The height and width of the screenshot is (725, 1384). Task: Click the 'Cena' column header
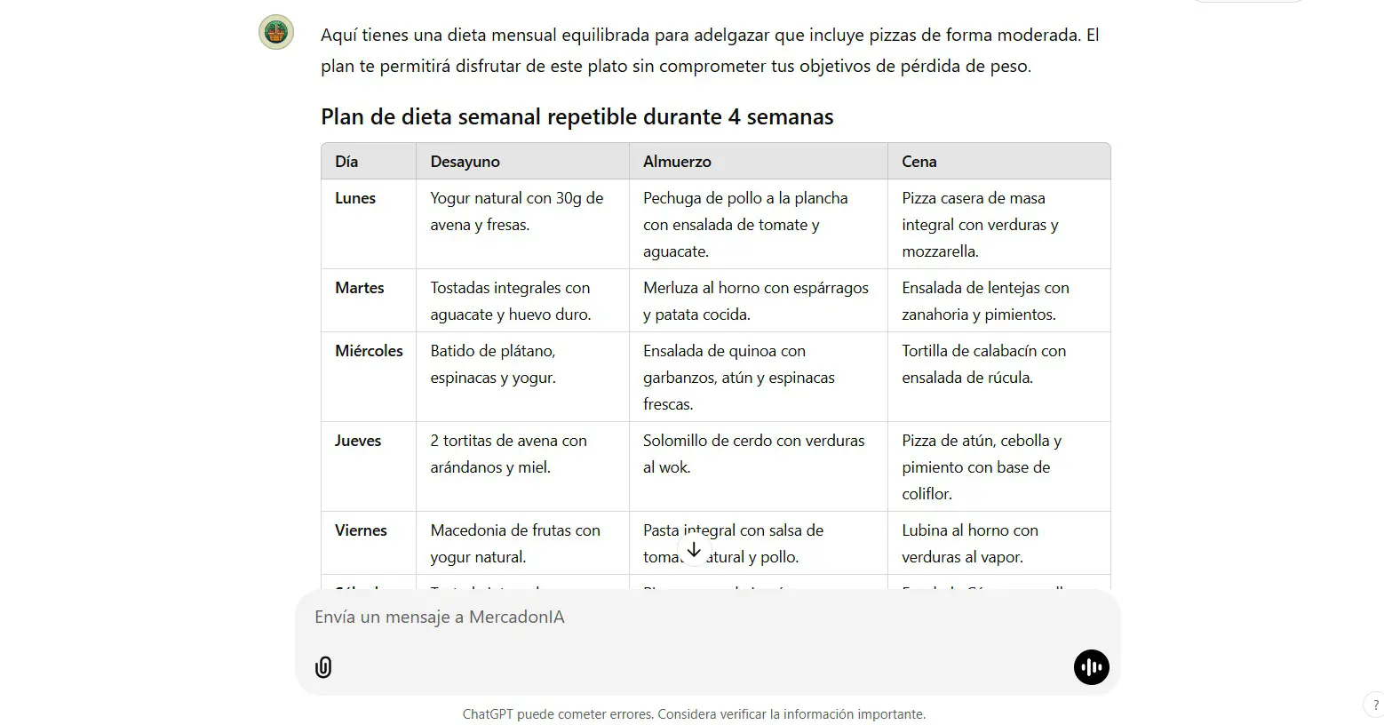pyautogui.click(x=919, y=162)
